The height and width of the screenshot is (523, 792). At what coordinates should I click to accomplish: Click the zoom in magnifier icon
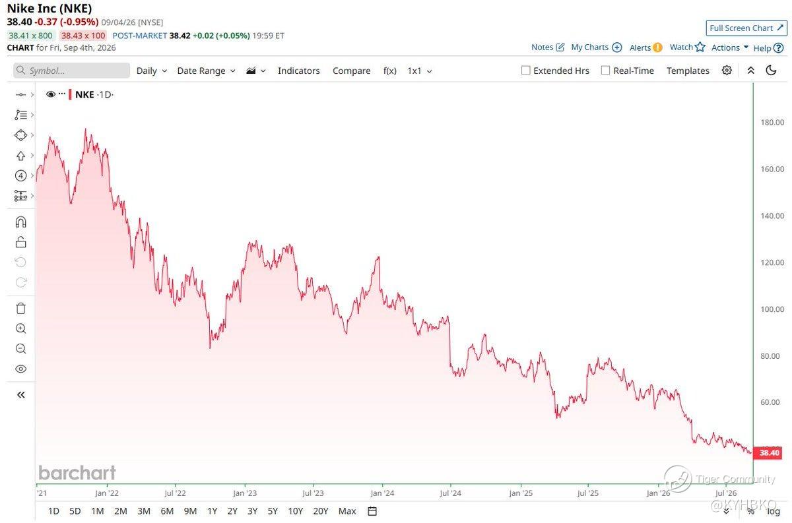[x=20, y=328]
